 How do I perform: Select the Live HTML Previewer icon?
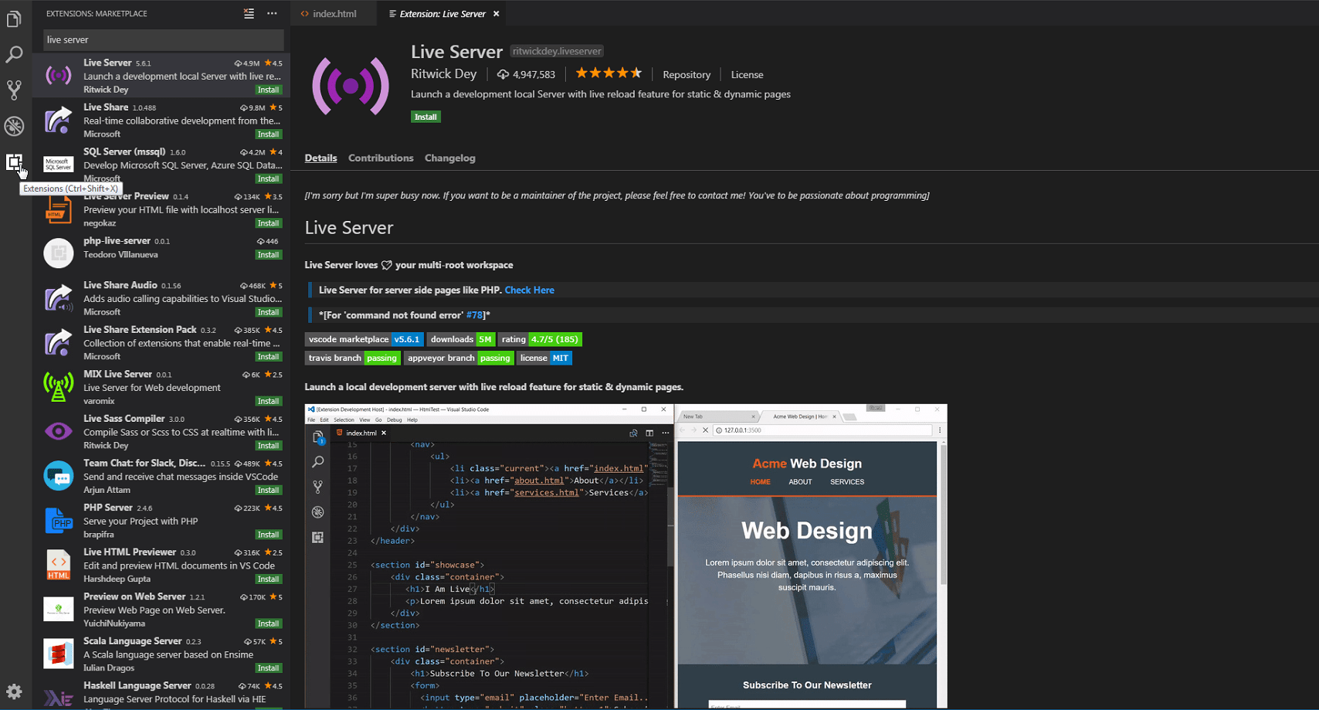[59, 564]
